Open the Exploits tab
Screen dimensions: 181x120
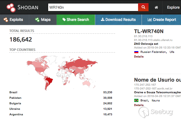(x=14, y=20)
